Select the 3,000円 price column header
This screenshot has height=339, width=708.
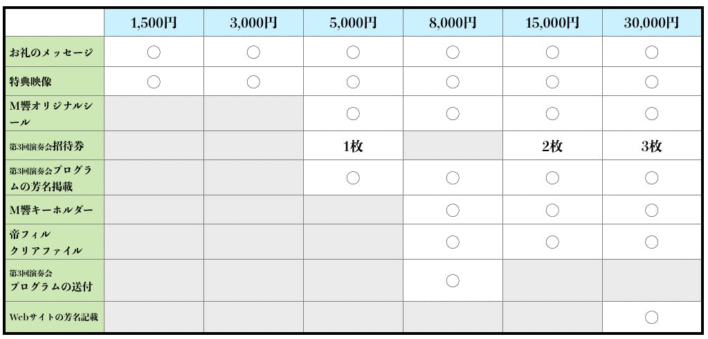tap(253, 23)
